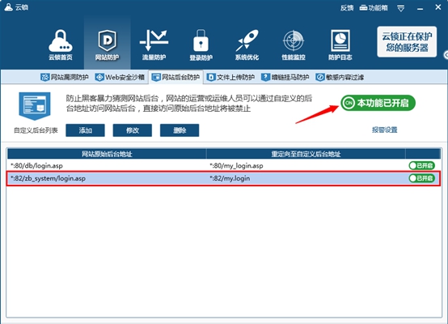Screen dimensions: 448x324
Task: Toggle the 本功能已开启 master switch
Action: 378,103
